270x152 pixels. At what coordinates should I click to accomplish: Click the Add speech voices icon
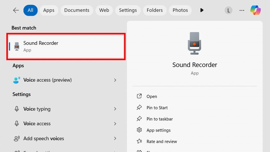coord(17,138)
